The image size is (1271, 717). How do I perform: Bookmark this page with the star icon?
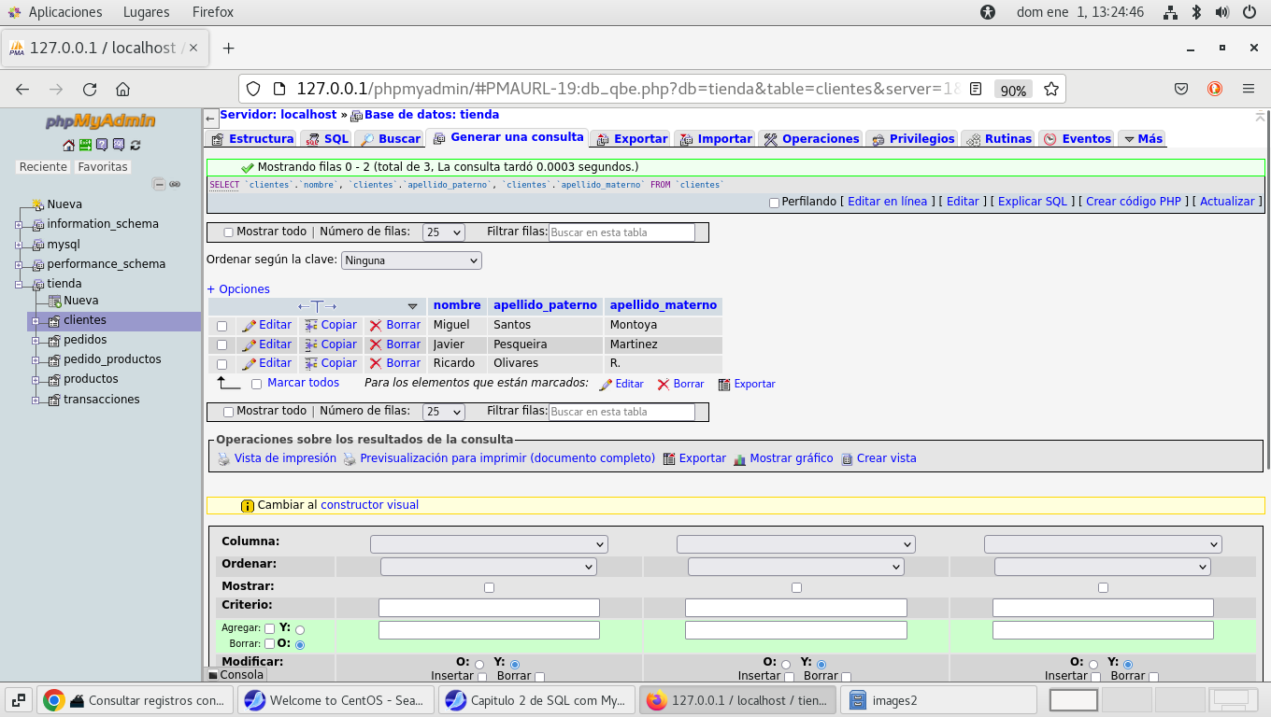tap(1051, 90)
